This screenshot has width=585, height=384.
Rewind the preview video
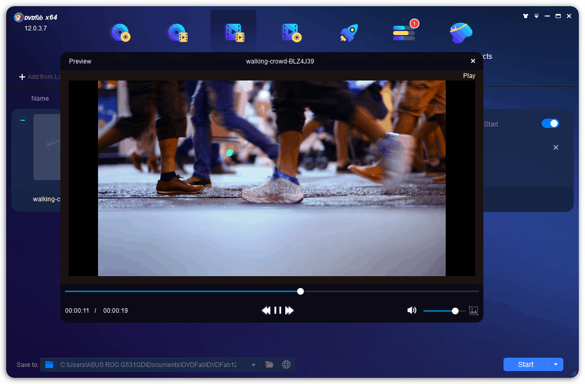pos(266,311)
